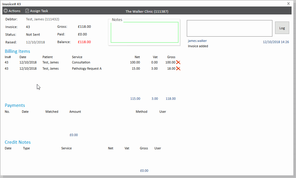Click the james.walker user link
The image size is (296, 178).
click(197, 41)
